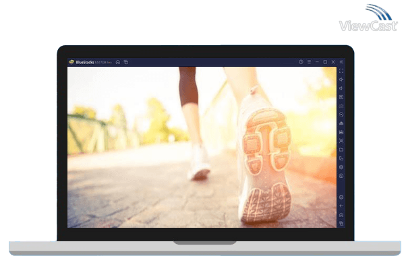Click the ViewCast logo
Screen dimensions: 406x279
tap(370, 20)
